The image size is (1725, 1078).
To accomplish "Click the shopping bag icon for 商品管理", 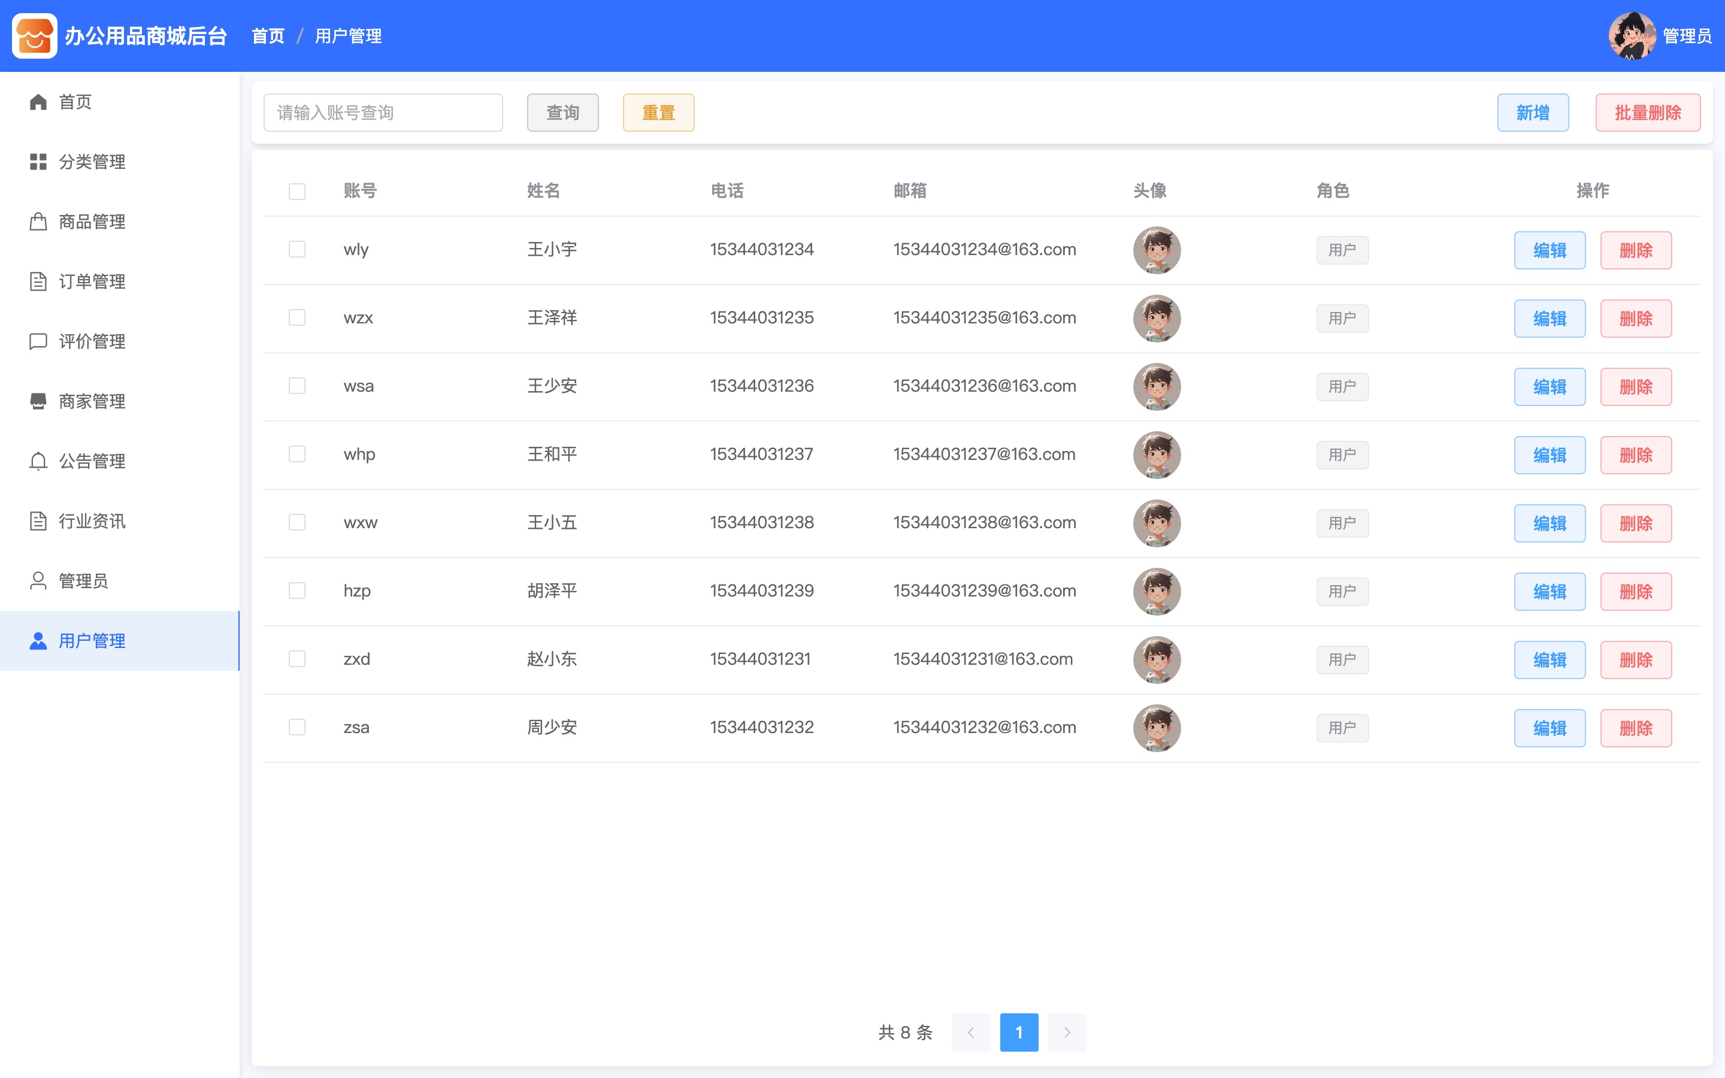I will (38, 222).
